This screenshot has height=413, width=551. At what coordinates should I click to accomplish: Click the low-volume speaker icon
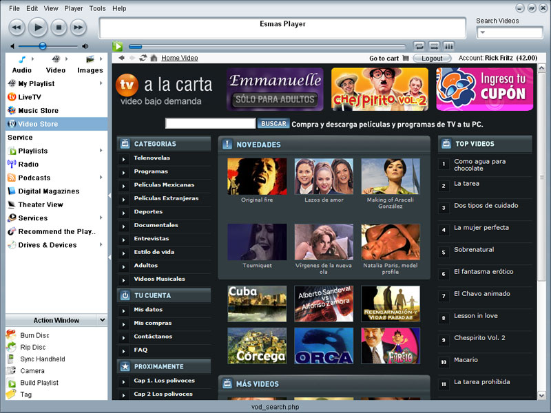12,46
